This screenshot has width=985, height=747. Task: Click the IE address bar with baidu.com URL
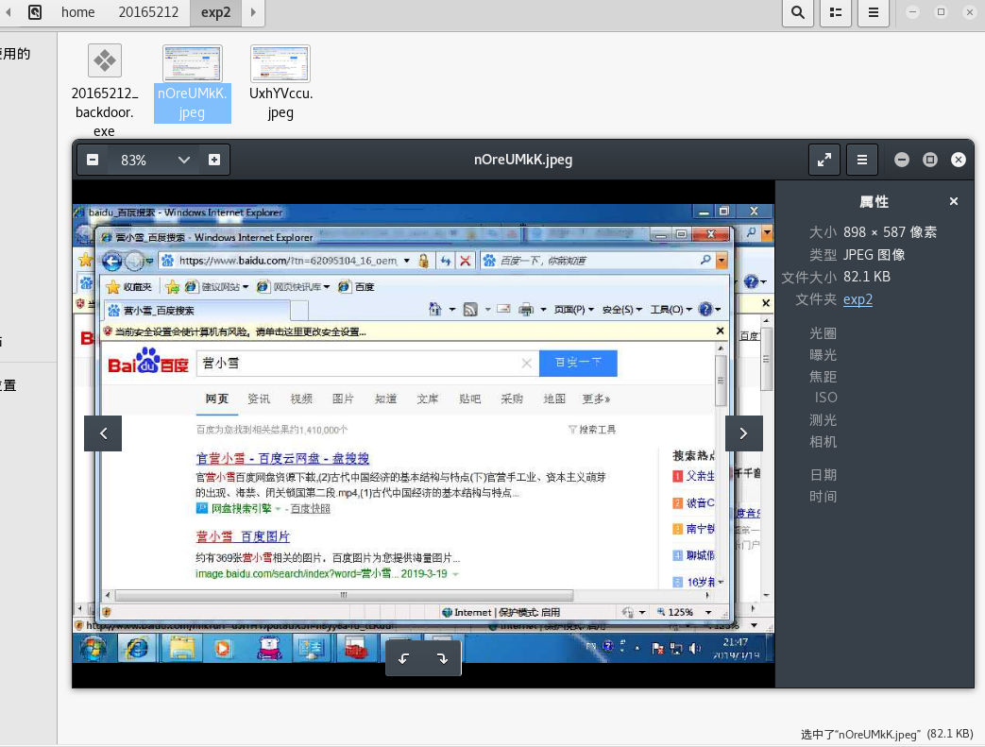(x=286, y=261)
